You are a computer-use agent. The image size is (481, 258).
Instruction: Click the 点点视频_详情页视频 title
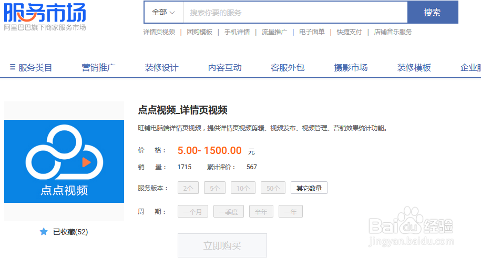coord(182,110)
